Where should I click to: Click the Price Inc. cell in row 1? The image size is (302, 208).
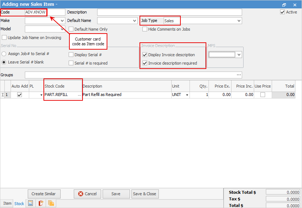(x=243, y=95)
